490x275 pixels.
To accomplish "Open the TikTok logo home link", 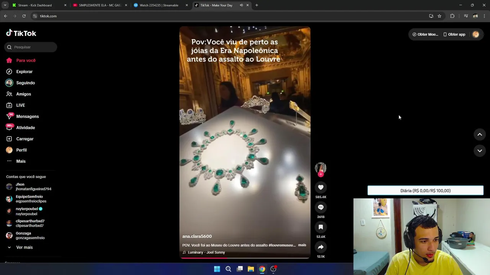I will (x=21, y=33).
